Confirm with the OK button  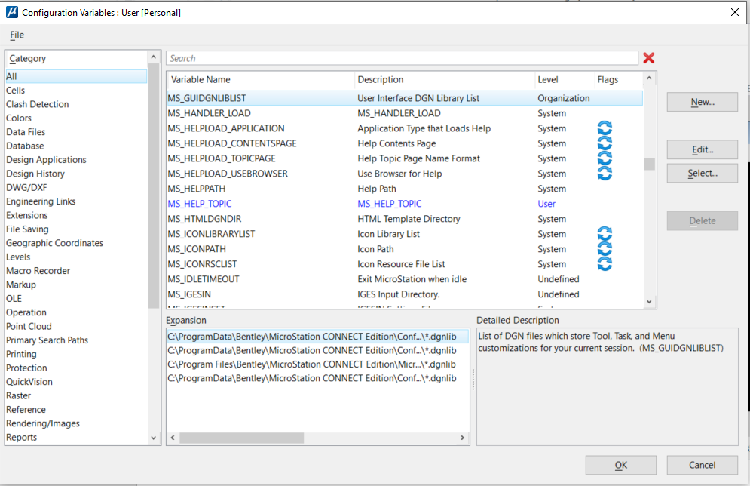click(x=621, y=465)
